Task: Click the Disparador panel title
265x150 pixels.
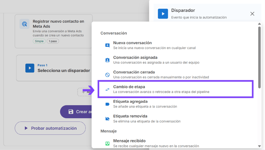Action: coord(183,10)
